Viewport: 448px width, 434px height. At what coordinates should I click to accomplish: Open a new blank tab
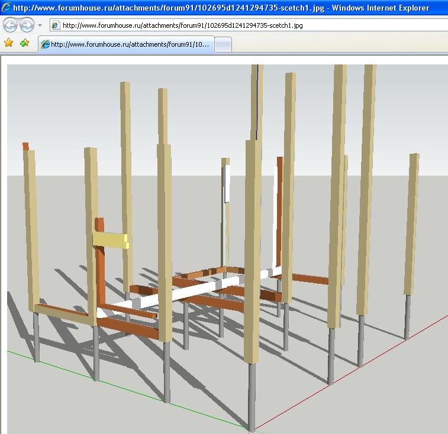223,45
